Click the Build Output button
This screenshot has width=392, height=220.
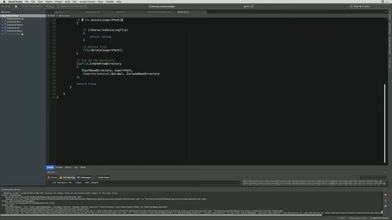[103, 178]
